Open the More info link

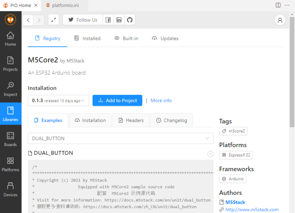161,100
